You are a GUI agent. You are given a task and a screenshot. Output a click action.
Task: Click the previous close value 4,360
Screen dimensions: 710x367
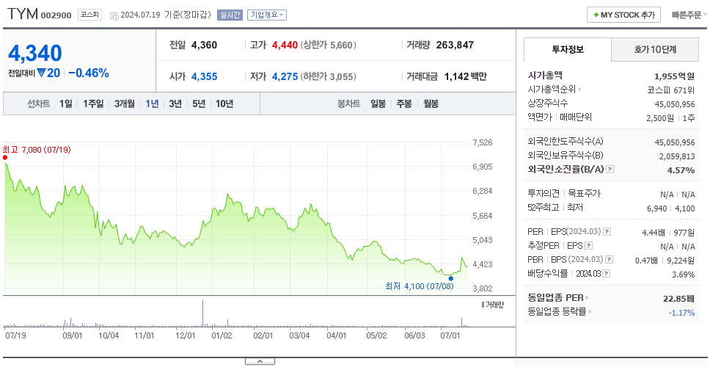point(204,46)
